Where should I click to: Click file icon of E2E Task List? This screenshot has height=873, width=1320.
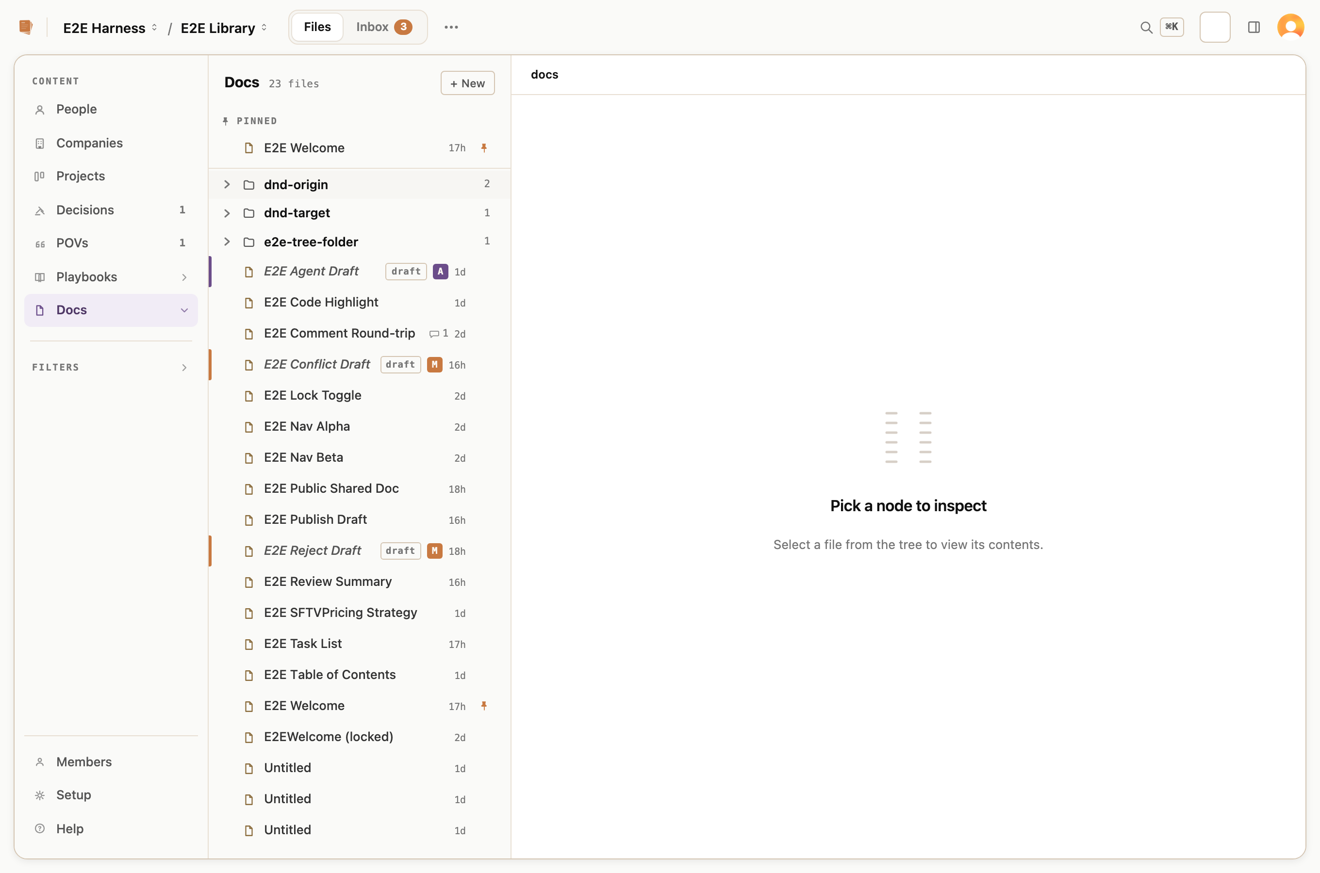(x=249, y=644)
